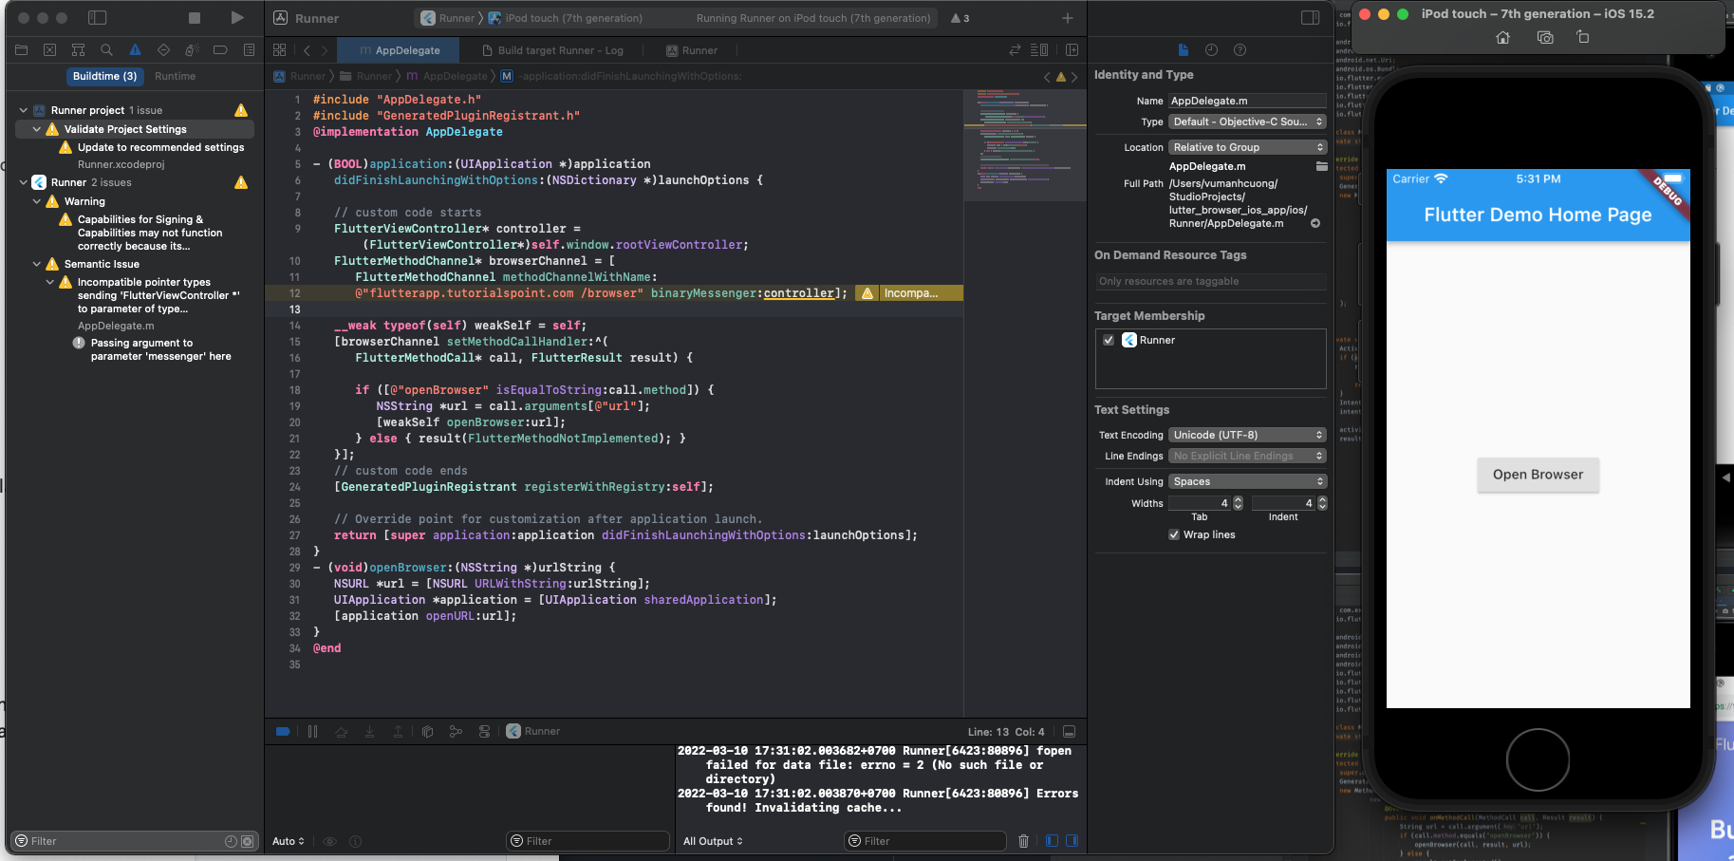The height and width of the screenshot is (861, 1734).
Task: Open Debug View Hierarchy
Action: [427, 732]
